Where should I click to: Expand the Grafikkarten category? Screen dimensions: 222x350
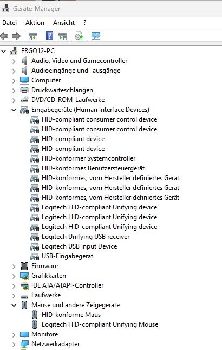point(14,276)
